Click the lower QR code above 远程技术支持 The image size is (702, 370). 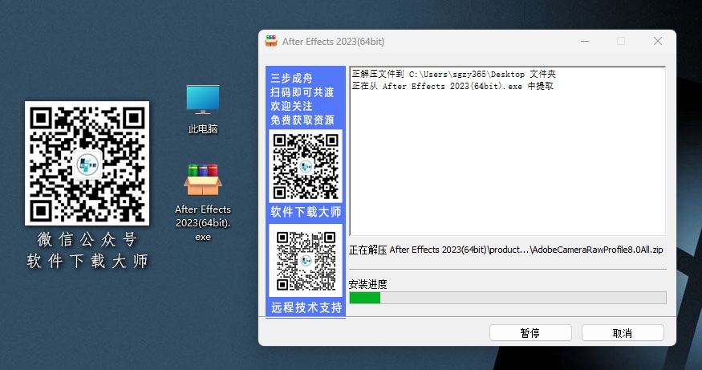pos(306,261)
